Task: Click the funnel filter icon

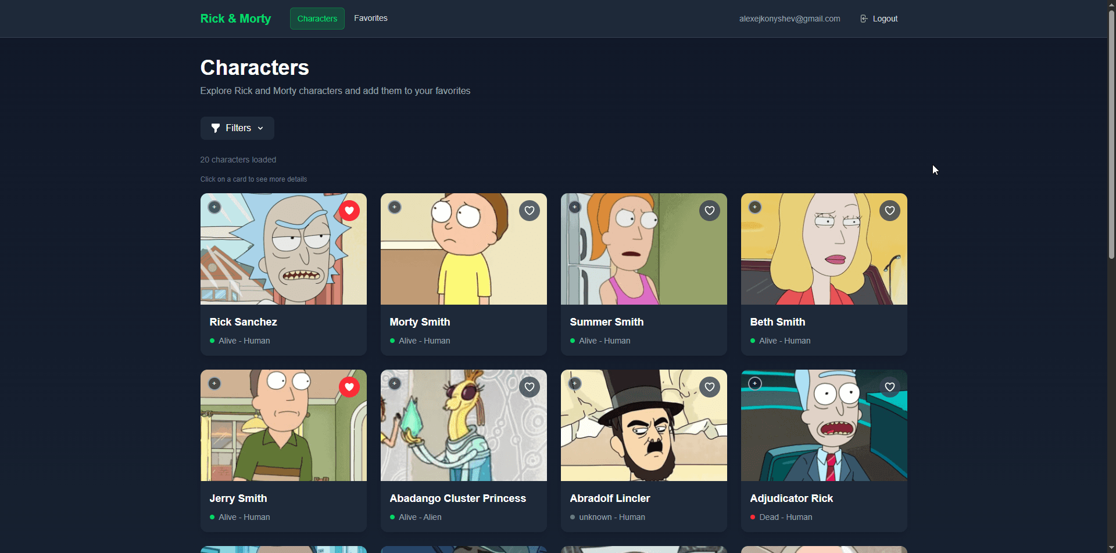Action: coord(216,128)
